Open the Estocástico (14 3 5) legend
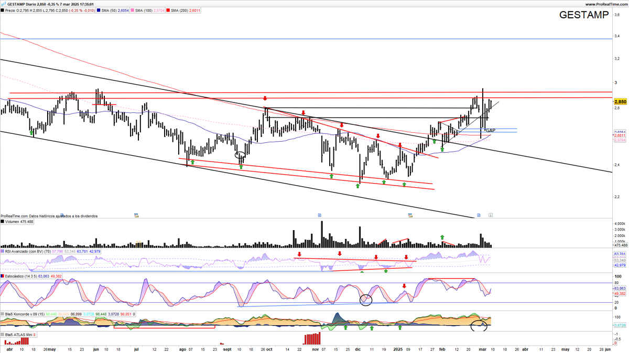 pyautogui.click(x=31, y=276)
